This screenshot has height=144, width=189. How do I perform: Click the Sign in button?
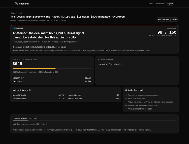[x=170, y=4]
